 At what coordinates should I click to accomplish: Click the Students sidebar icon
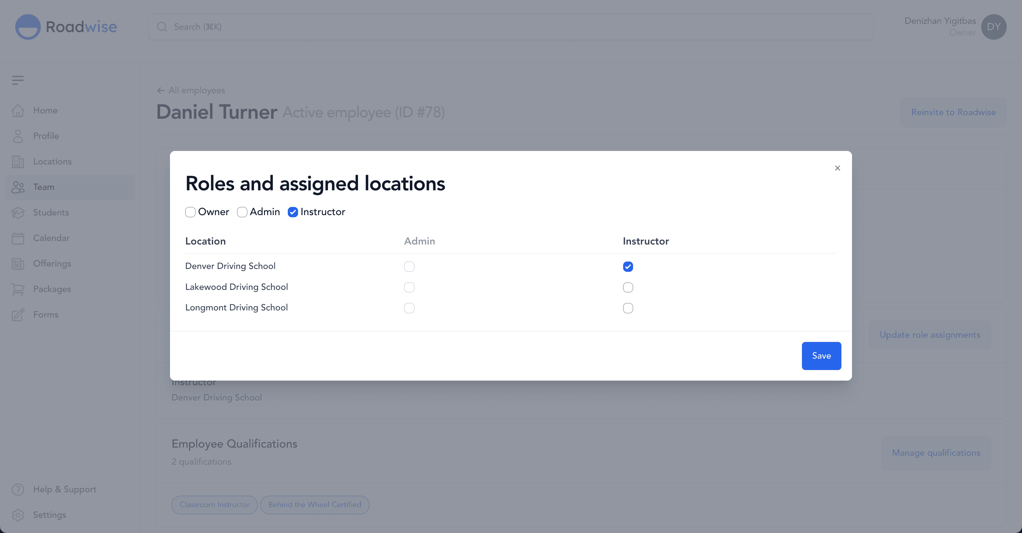click(18, 213)
